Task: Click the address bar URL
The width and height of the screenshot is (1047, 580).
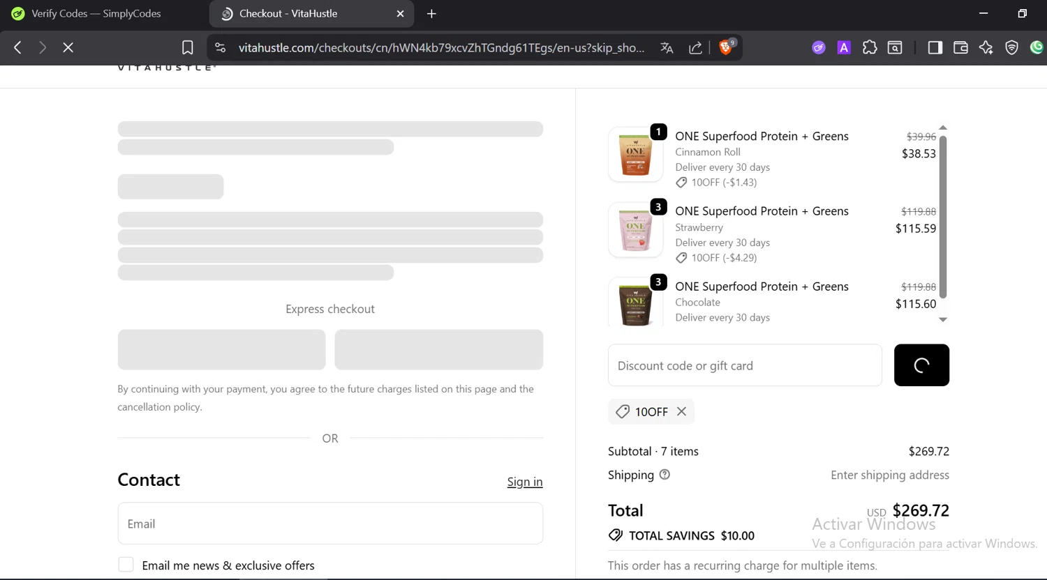Action: 441,47
